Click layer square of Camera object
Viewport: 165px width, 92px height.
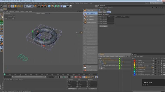click(x=120, y=69)
